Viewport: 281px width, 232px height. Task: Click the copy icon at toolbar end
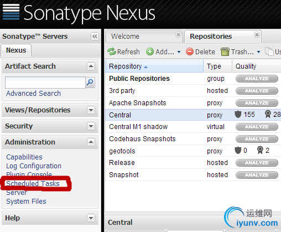(269, 51)
